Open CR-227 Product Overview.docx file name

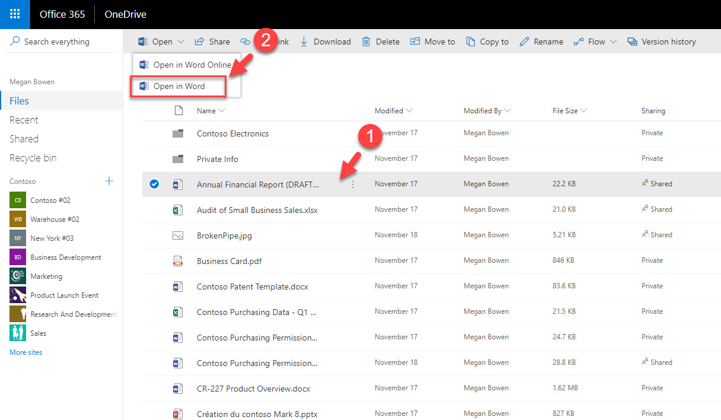253,389
